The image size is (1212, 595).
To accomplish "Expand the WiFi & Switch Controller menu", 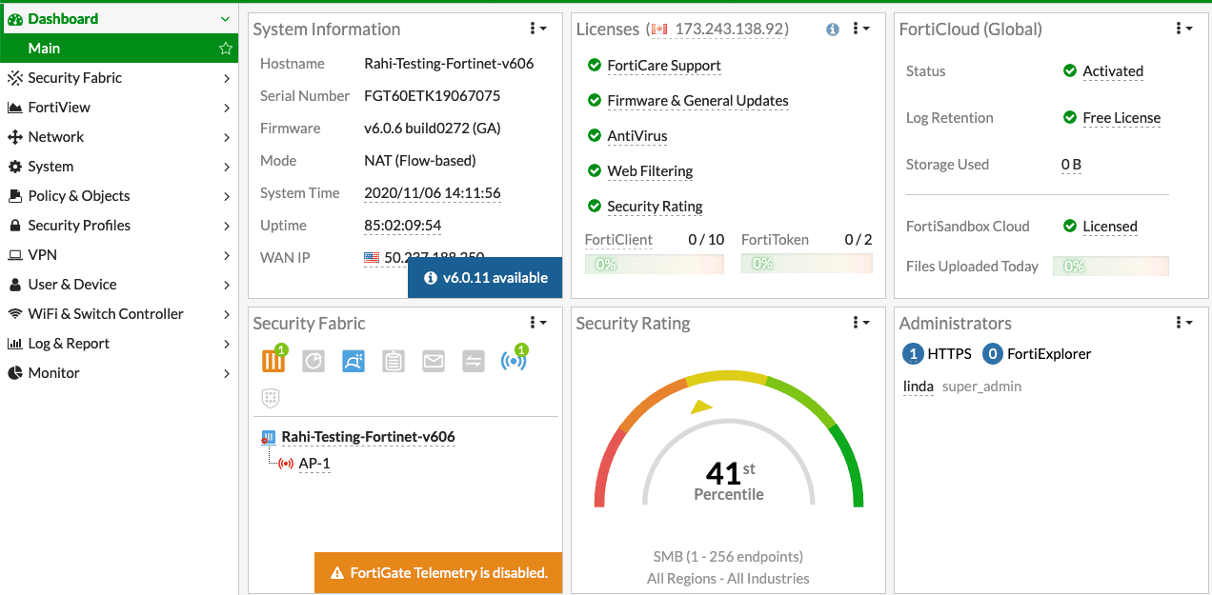I will (118, 314).
